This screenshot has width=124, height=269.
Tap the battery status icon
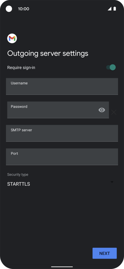[x=114, y=9]
